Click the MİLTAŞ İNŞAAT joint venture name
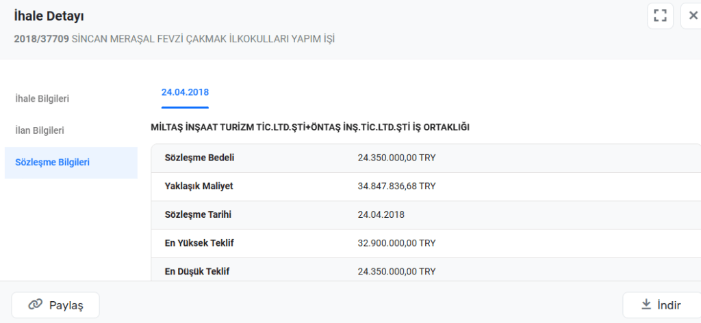 point(309,127)
